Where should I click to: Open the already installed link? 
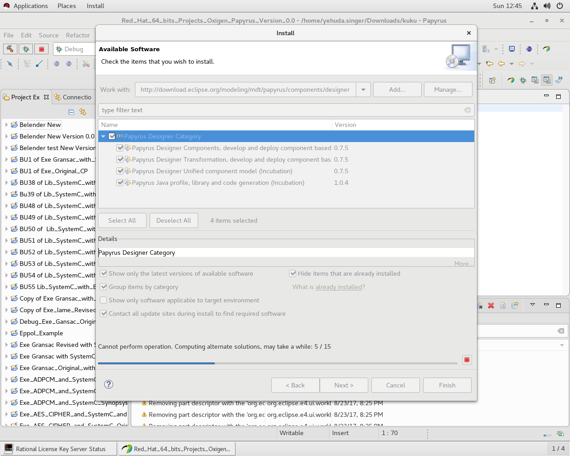(339, 287)
